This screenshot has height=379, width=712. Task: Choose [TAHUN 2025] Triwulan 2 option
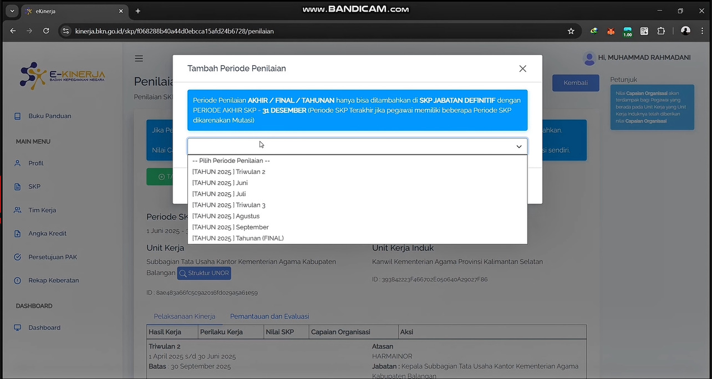pyautogui.click(x=228, y=172)
